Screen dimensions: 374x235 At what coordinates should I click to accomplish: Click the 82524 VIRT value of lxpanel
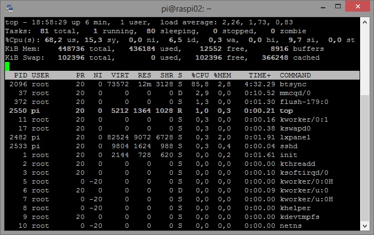tap(118, 137)
